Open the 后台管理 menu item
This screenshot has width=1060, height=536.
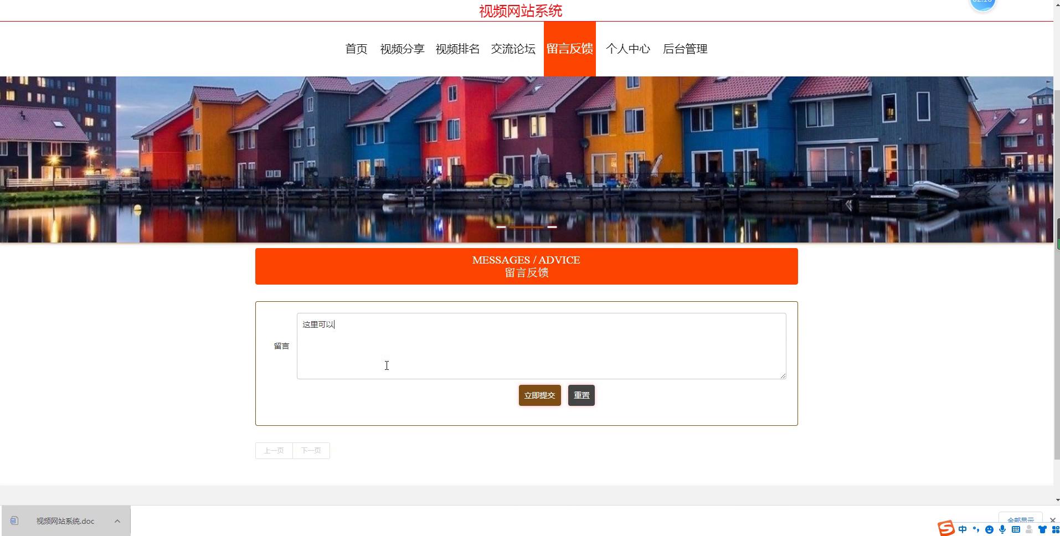tap(685, 49)
